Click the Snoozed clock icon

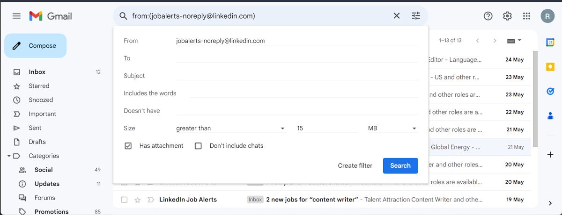pyautogui.click(x=17, y=100)
